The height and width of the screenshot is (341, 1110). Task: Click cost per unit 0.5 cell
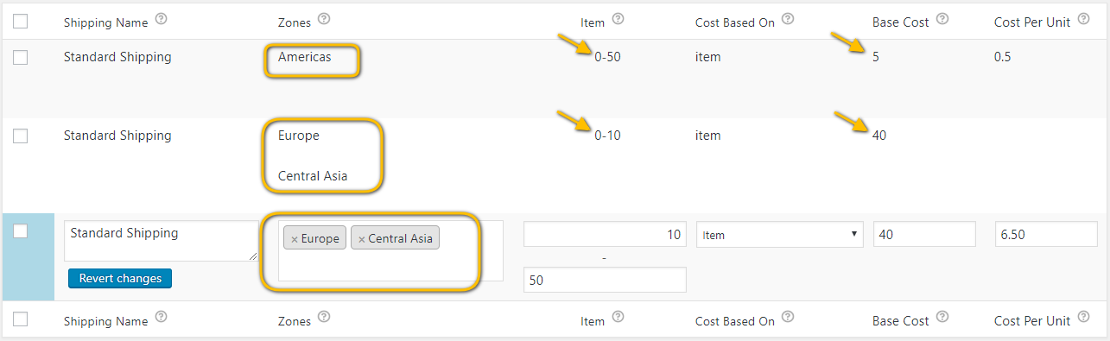pos(1003,57)
